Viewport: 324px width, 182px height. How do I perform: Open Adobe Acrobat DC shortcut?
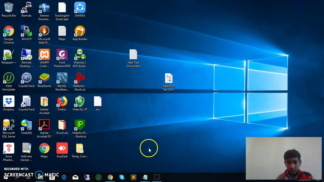tap(44, 129)
